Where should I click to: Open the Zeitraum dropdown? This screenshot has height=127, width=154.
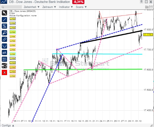[x=49, y=7]
